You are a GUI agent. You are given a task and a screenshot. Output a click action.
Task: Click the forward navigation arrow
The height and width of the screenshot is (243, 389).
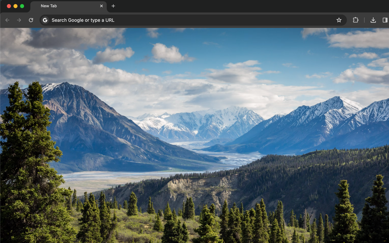point(19,20)
